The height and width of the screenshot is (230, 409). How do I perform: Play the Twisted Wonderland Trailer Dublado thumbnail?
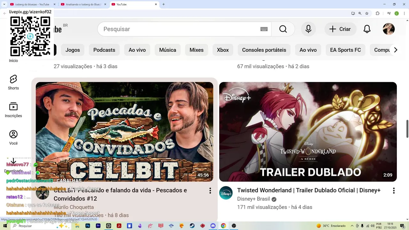(x=308, y=132)
